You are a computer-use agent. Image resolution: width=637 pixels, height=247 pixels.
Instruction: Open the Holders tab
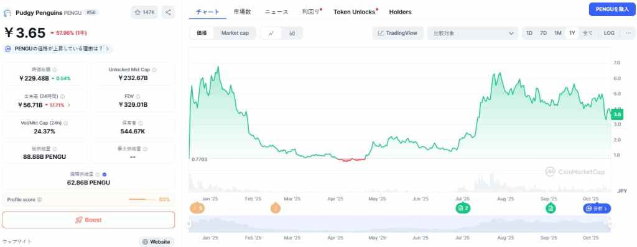[x=400, y=12]
